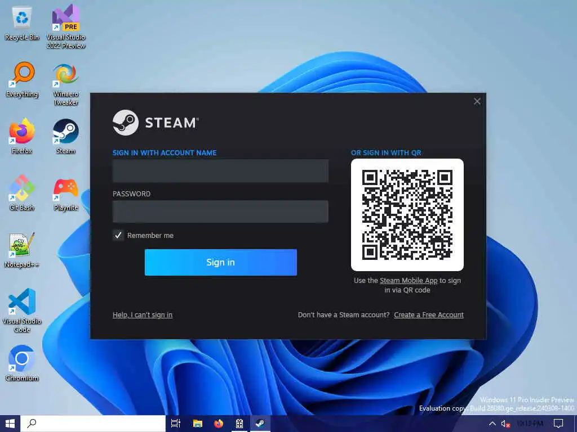577x432 pixels.
Task: Click the Sign in button
Action: [x=221, y=262]
